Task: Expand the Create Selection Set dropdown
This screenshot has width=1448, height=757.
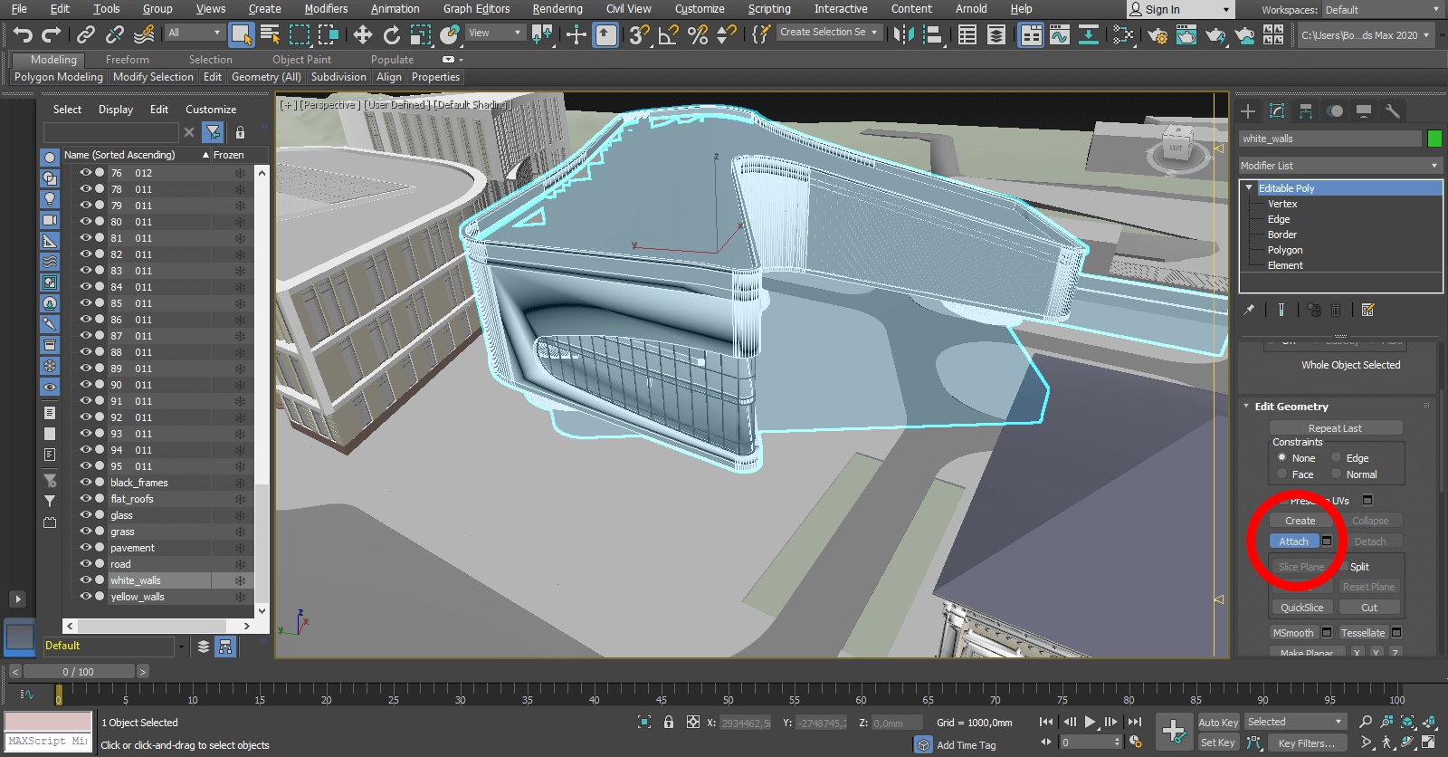Action: (874, 33)
